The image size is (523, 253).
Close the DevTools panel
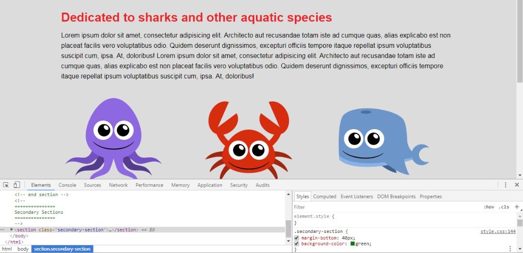coord(517,185)
